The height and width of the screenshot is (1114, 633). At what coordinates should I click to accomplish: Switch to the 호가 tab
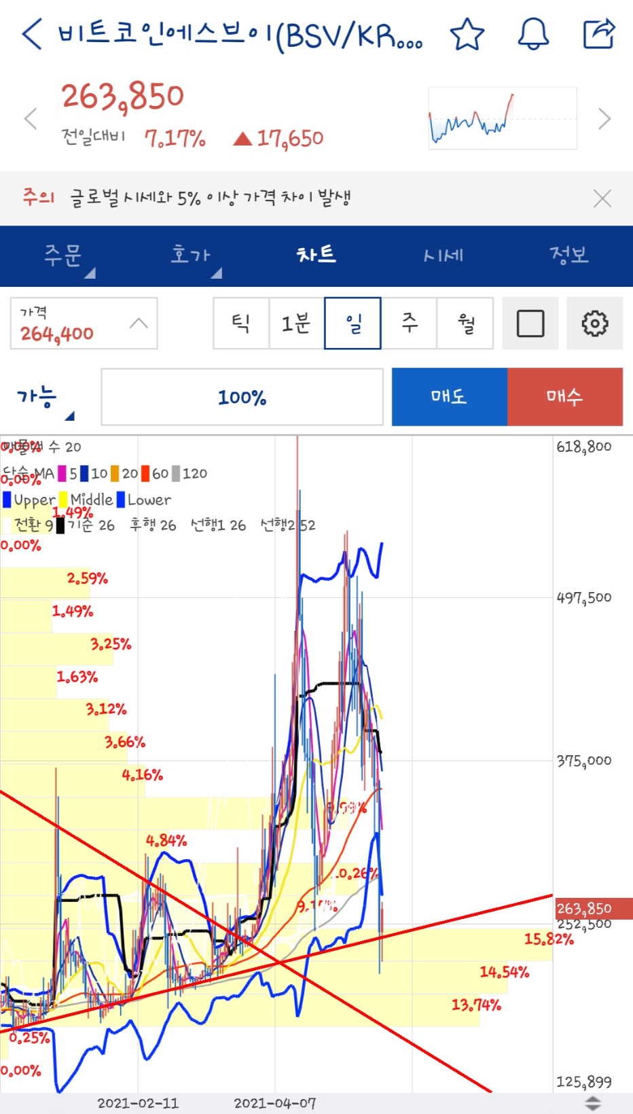pos(190,255)
